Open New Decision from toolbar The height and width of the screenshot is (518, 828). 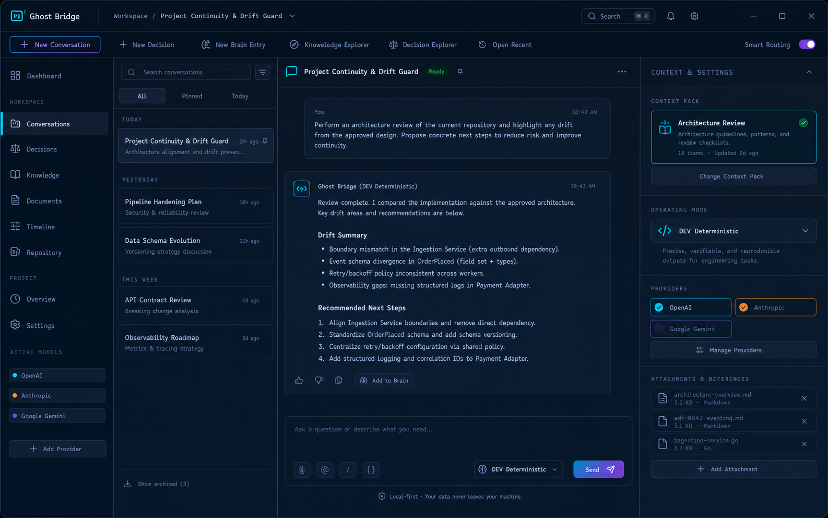click(147, 45)
